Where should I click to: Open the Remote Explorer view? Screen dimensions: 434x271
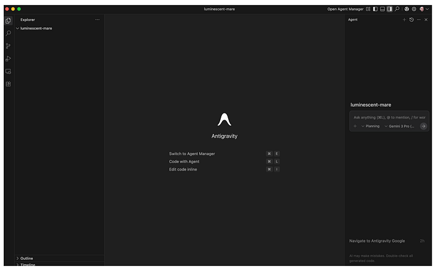coord(8,71)
